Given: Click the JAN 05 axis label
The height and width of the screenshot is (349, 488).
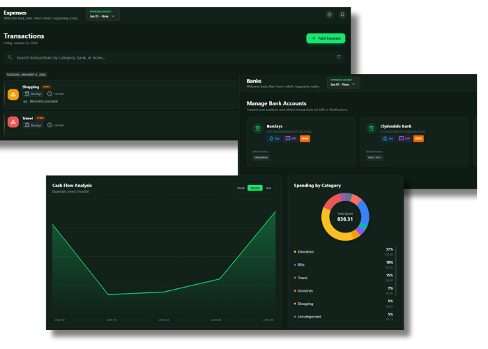Looking at the screenshot, I should [x=216, y=320].
